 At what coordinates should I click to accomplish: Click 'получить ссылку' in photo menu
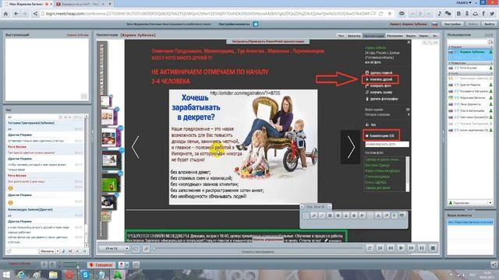(x=381, y=93)
